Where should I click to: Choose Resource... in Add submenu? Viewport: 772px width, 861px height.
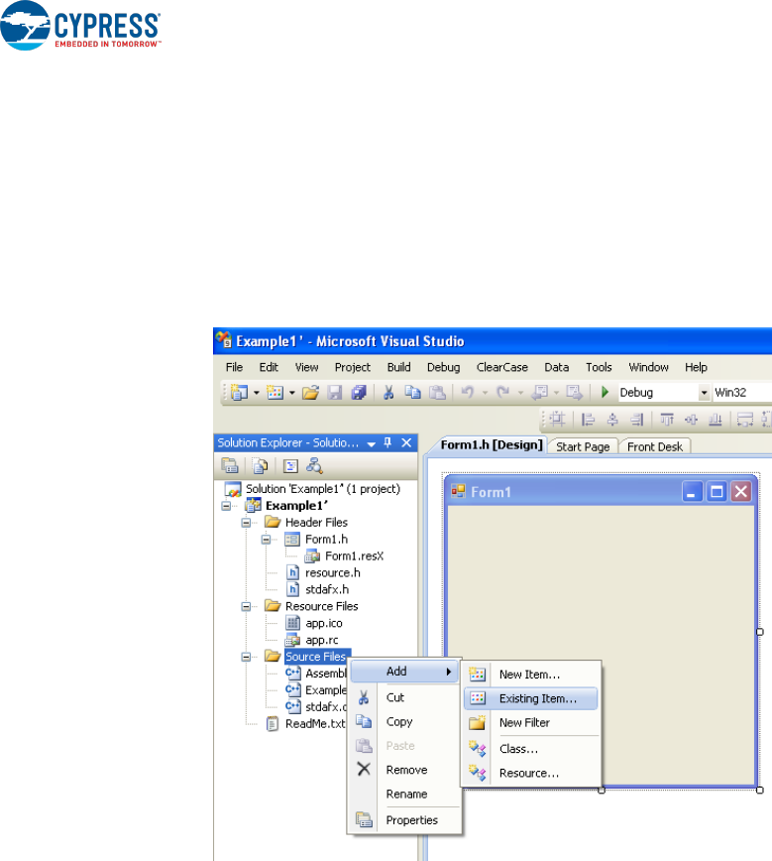coord(530,773)
